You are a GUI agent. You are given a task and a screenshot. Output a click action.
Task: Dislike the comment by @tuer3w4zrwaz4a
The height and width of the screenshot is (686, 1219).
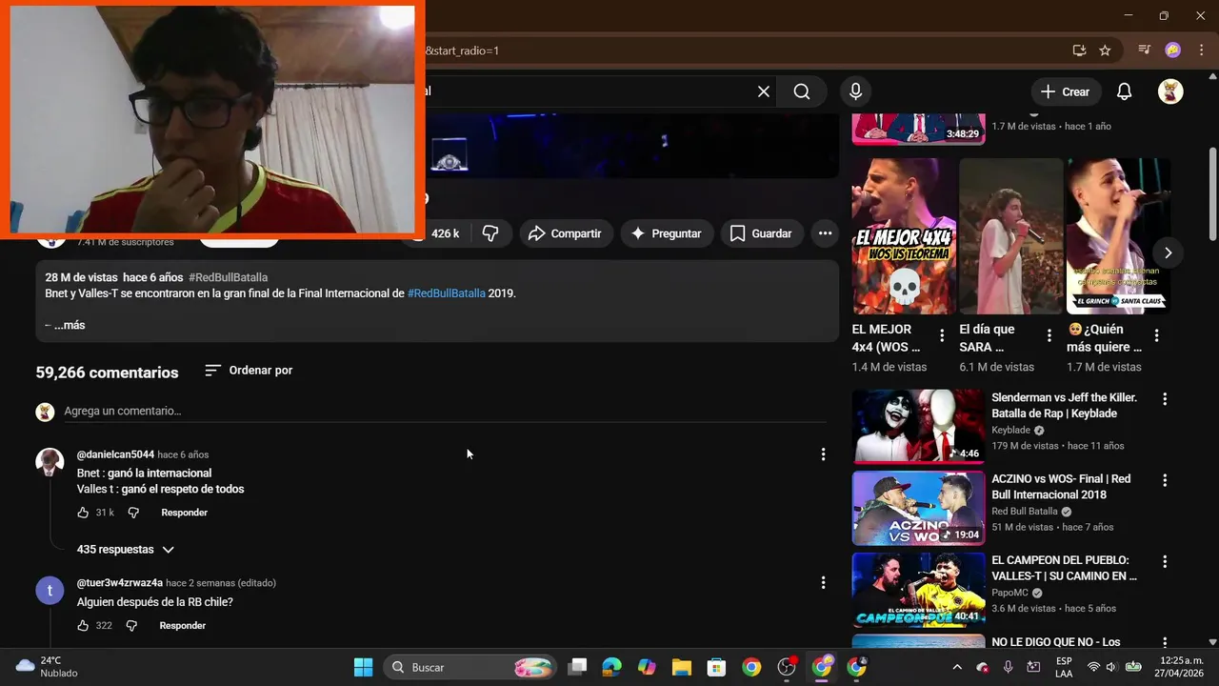pos(131,626)
